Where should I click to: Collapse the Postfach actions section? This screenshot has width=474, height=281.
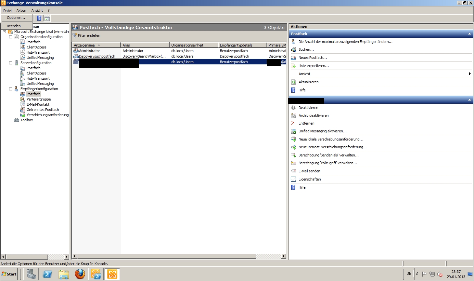tap(469, 34)
